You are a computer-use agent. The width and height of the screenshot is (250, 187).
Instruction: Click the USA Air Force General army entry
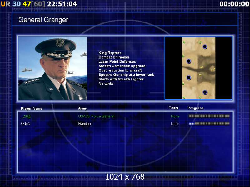(96, 116)
